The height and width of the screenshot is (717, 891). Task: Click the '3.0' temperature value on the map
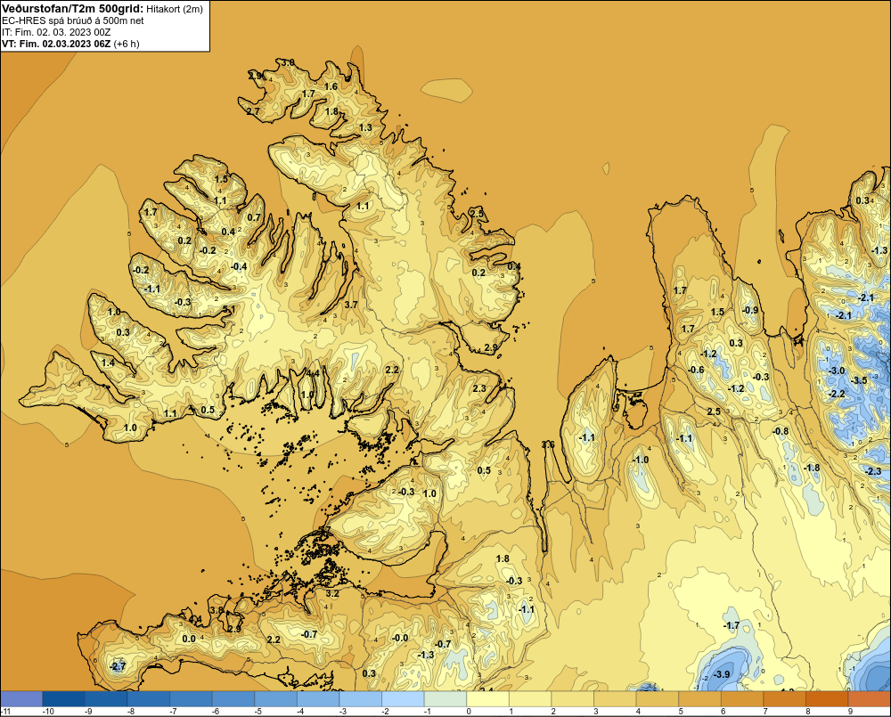pos(288,62)
